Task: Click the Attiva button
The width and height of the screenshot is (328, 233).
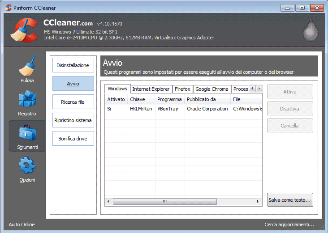Action: tap(290, 92)
